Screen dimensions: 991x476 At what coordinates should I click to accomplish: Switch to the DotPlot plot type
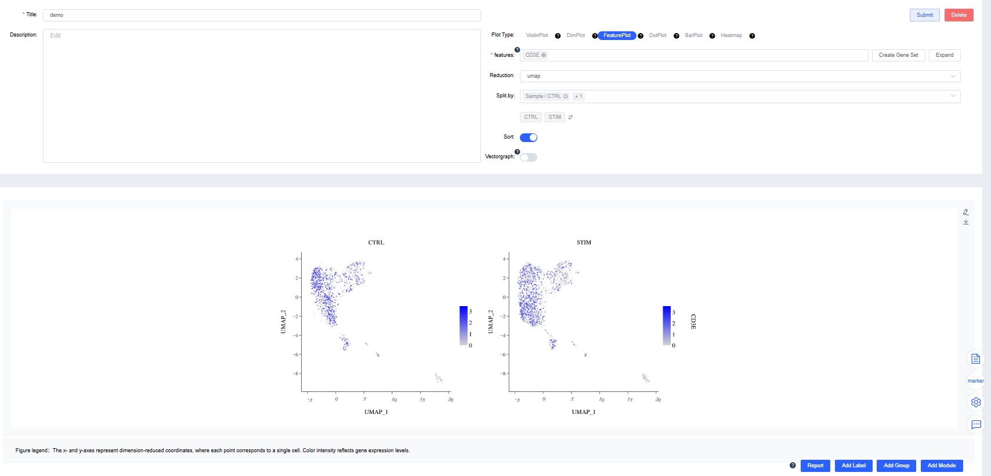[x=657, y=35]
